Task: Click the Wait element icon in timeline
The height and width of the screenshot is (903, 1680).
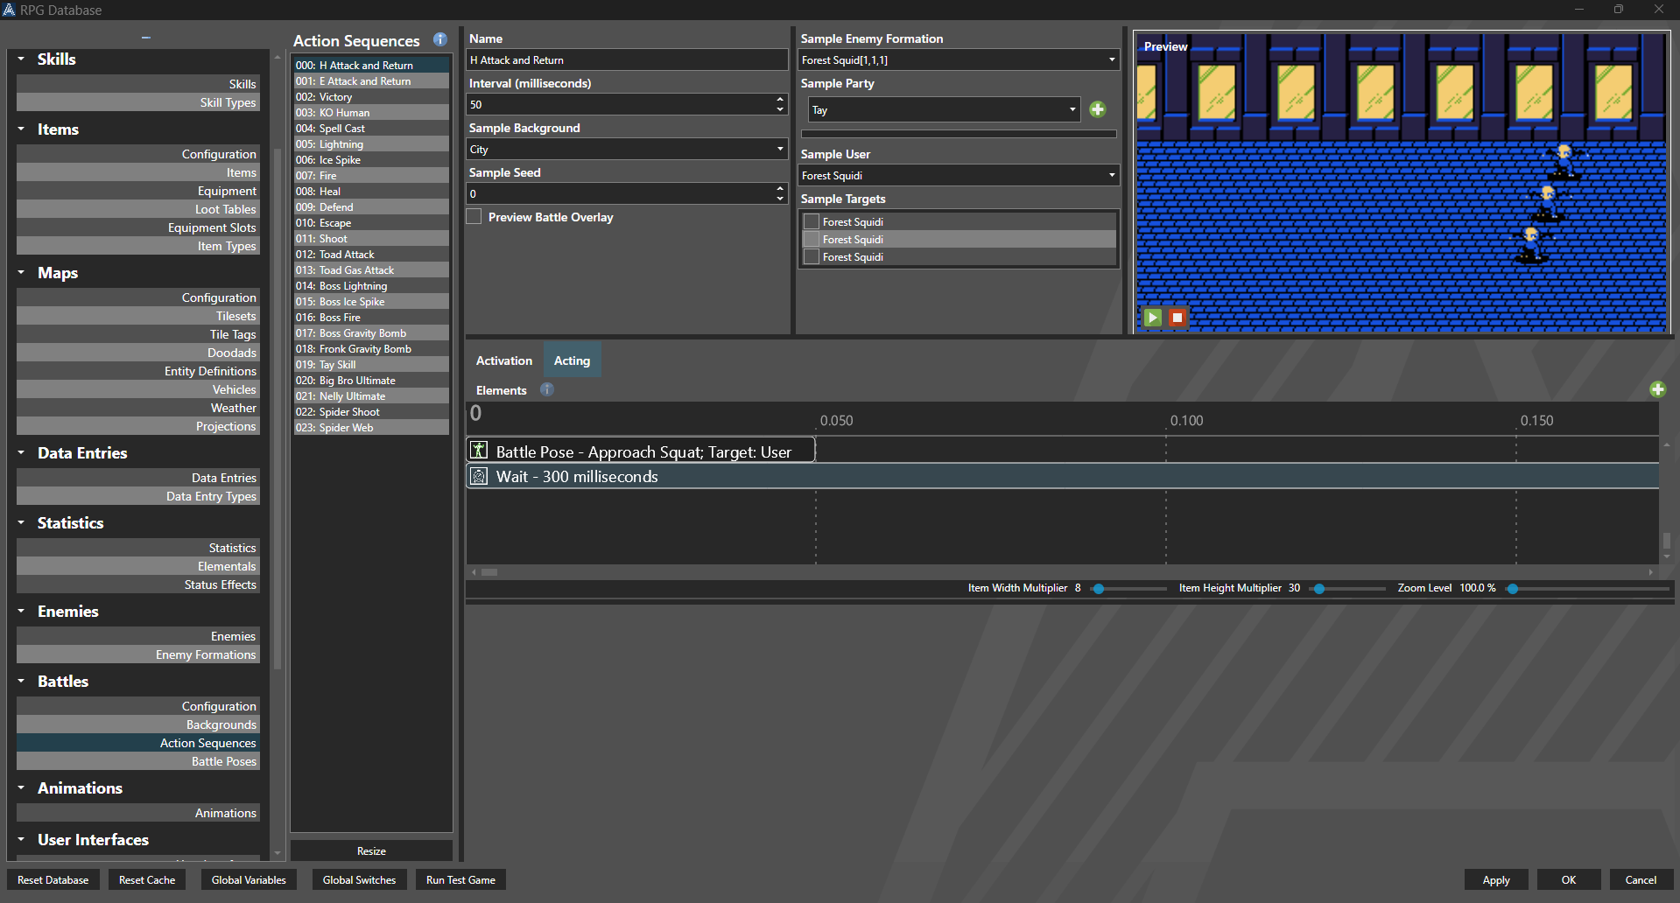Action: 479,477
